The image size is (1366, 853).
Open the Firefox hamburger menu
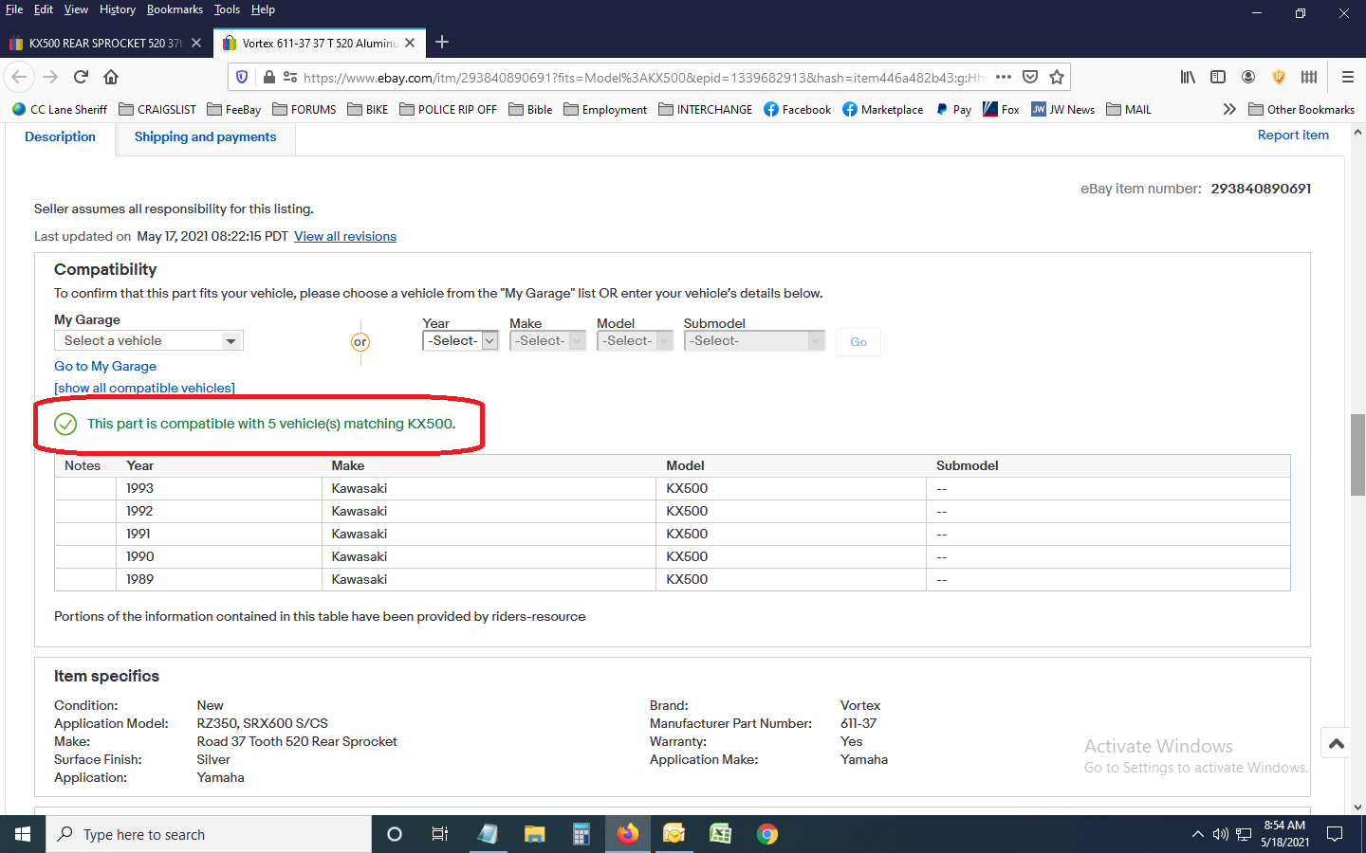[x=1347, y=77]
